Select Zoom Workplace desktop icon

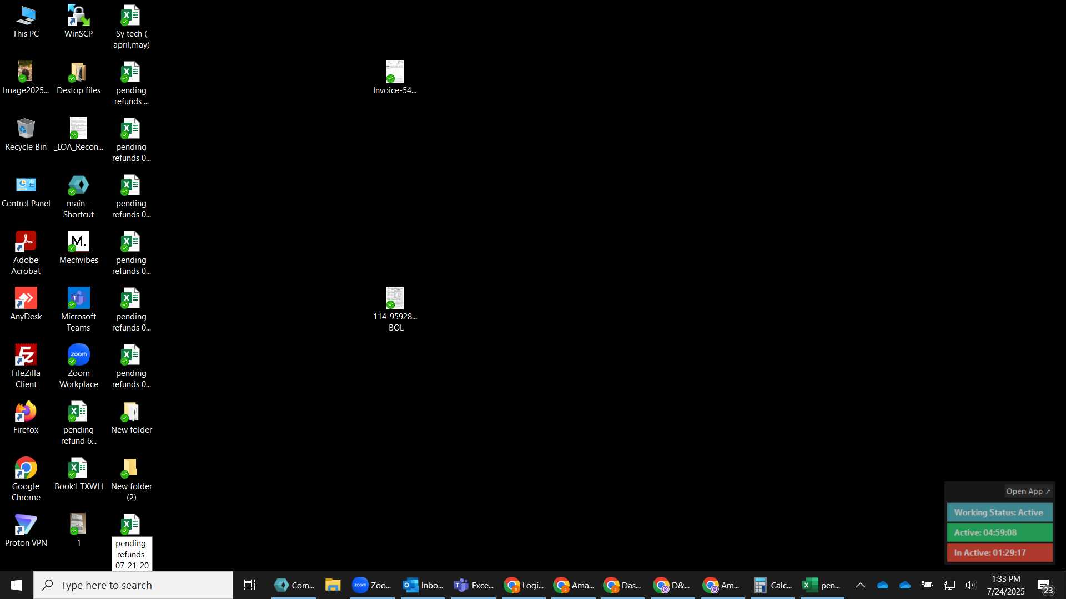pyautogui.click(x=78, y=367)
